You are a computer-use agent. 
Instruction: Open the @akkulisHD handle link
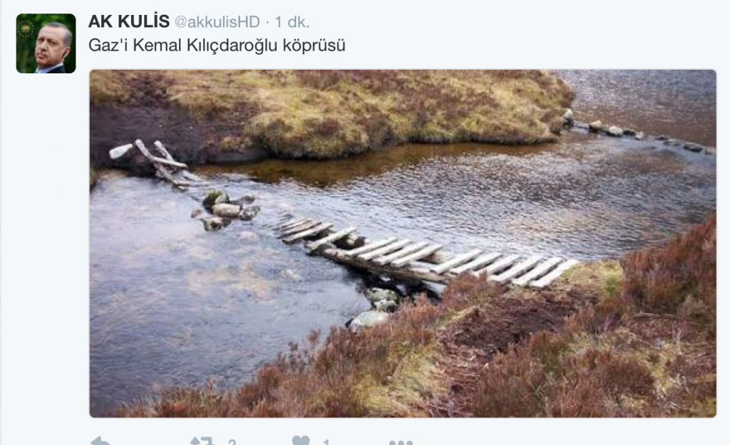217,22
